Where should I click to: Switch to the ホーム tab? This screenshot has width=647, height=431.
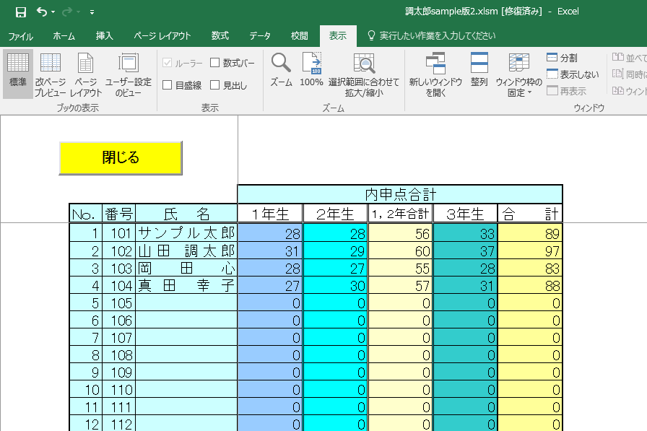click(64, 36)
